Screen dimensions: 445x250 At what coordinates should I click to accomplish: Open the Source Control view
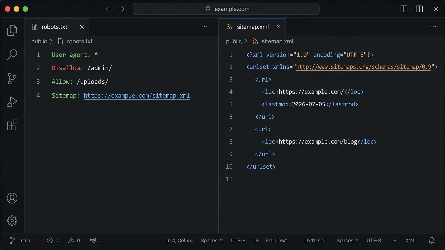tap(12, 79)
